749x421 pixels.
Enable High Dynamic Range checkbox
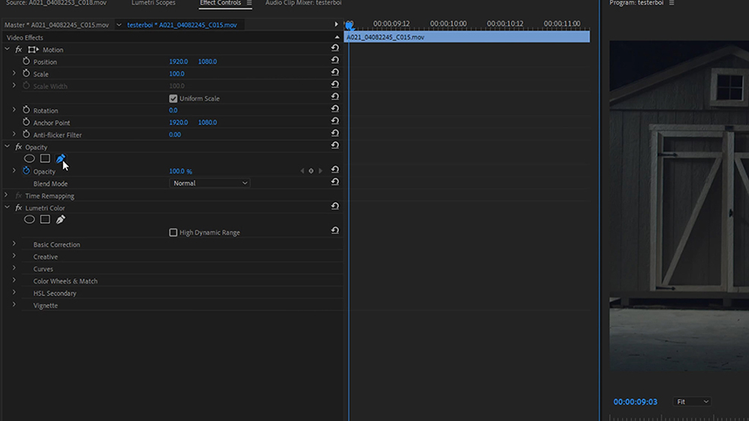pos(173,233)
